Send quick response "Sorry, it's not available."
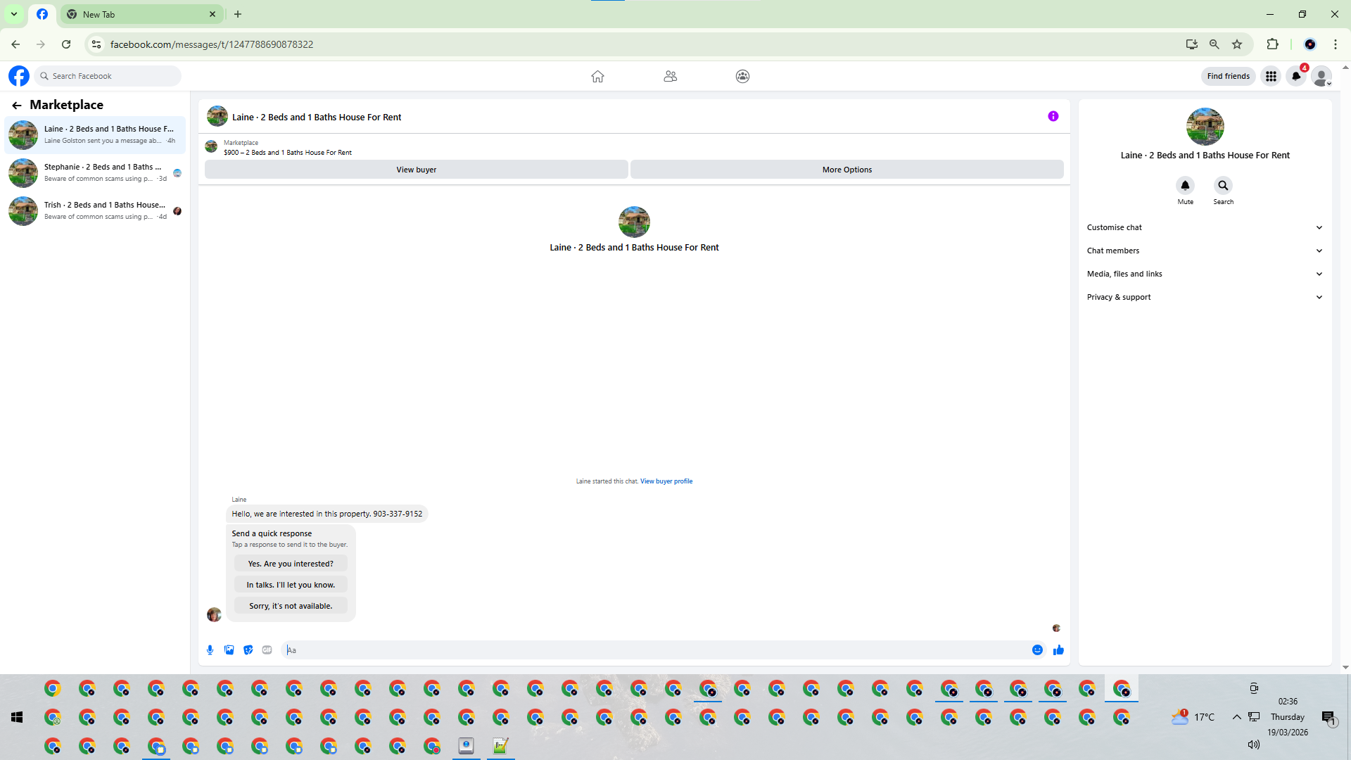Image resolution: width=1351 pixels, height=760 pixels. pyautogui.click(x=291, y=606)
